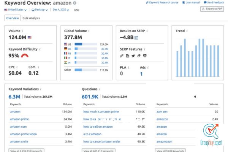Open the Desktop device dropdown
This screenshot has width=228, height=152.
[40, 10]
